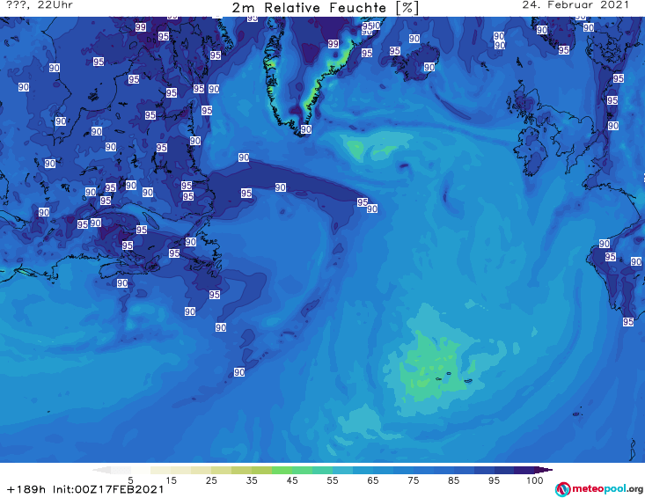Click the purple arrow tip ending the color bar
The width and height of the screenshot is (645, 498).
(545, 470)
